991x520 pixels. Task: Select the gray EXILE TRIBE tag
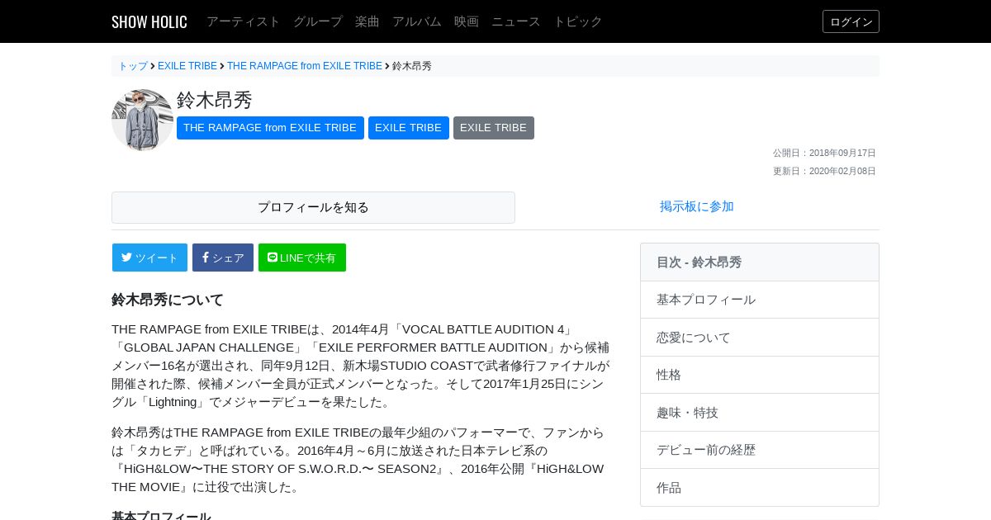[494, 128]
